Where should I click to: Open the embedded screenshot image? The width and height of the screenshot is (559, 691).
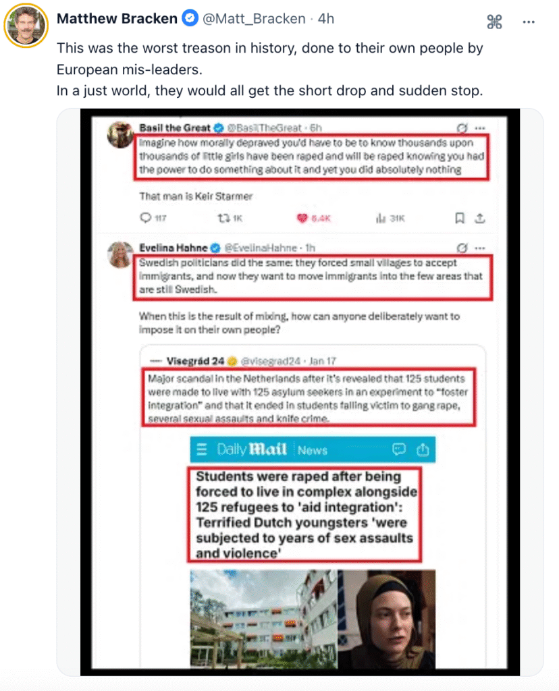(x=300, y=392)
